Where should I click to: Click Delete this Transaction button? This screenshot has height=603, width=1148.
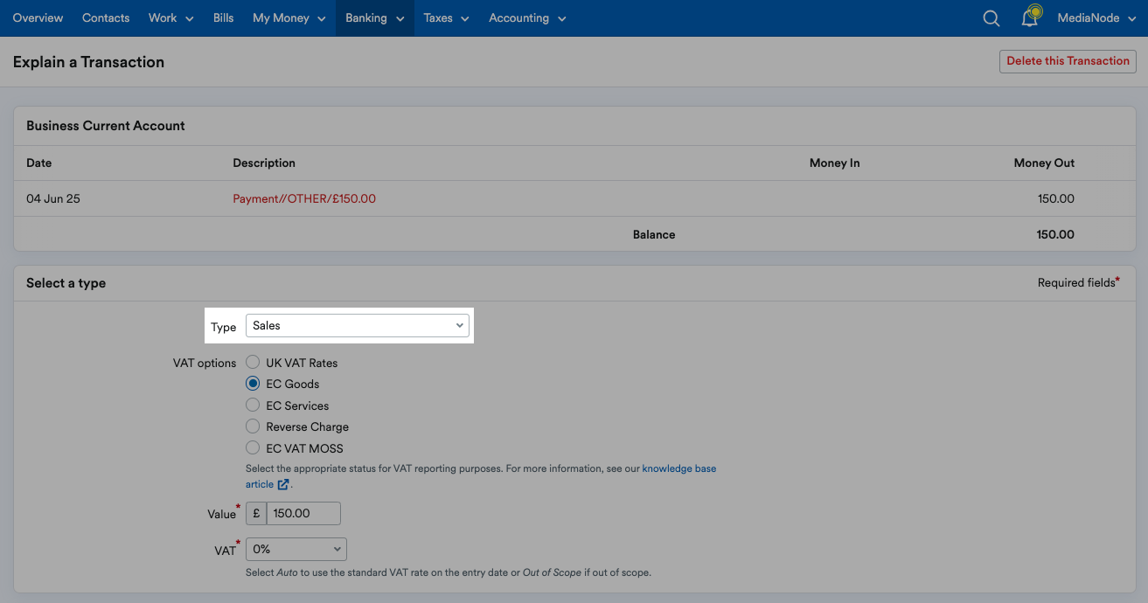1068,61
